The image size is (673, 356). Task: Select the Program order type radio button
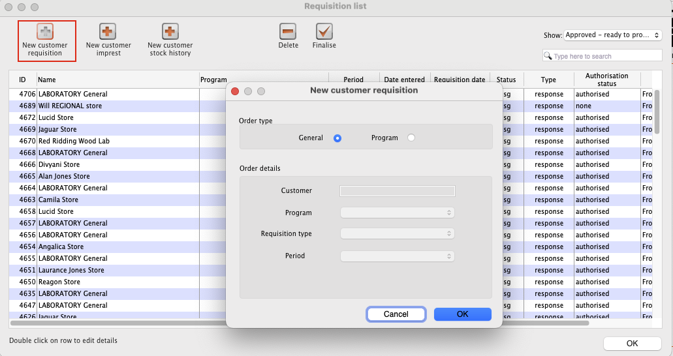(x=411, y=138)
